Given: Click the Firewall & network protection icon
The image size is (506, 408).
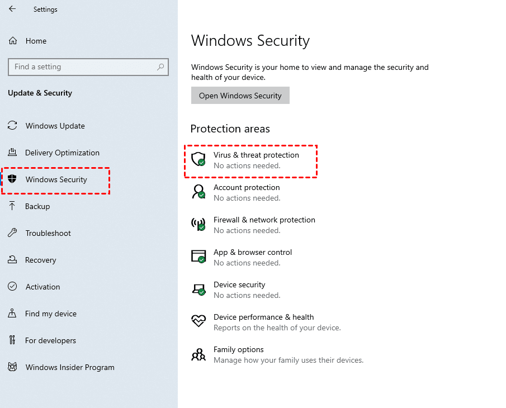Looking at the screenshot, I should 198,224.
